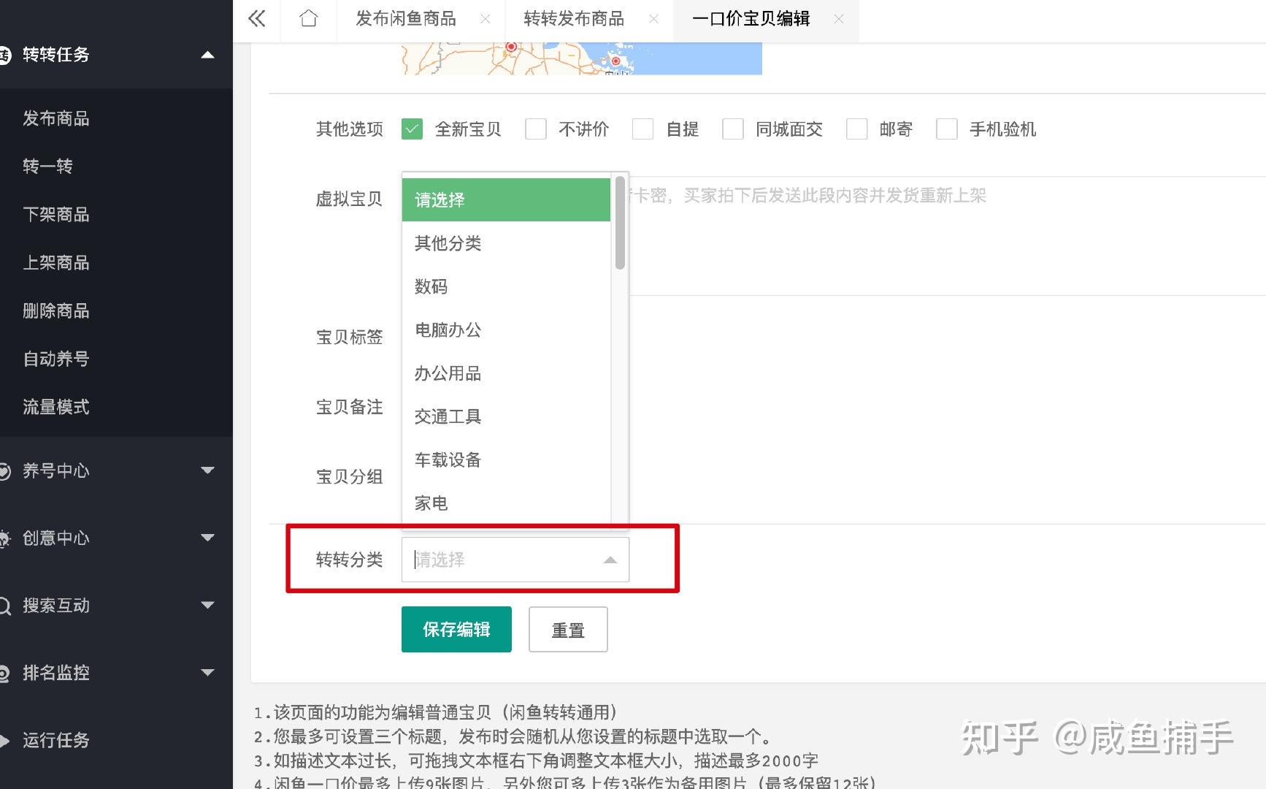
Task: Close the 转转发布商品 tab
Action: pos(653,19)
